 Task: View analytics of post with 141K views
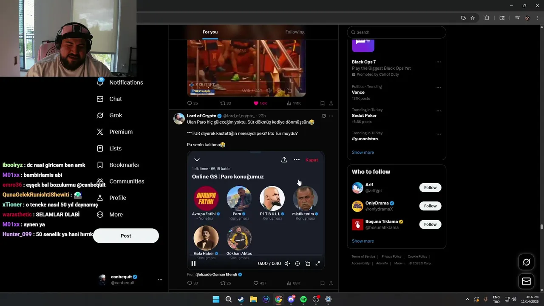click(294, 103)
